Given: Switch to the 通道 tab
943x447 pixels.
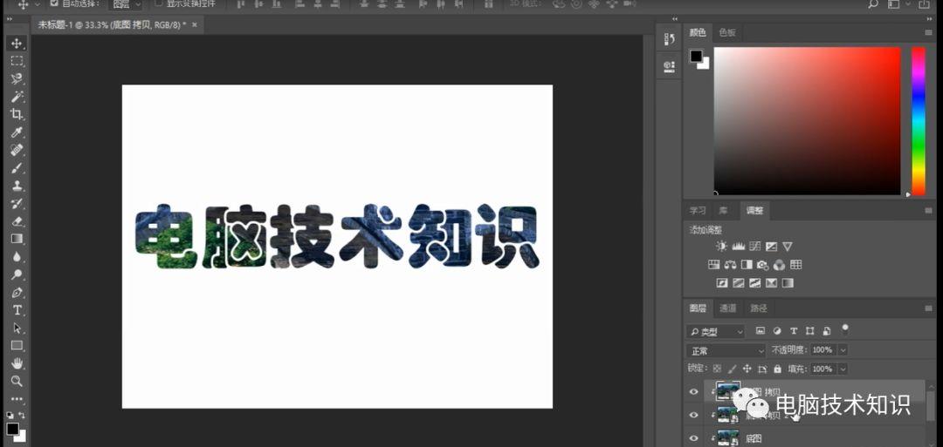Looking at the screenshot, I should [x=728, y=308].
